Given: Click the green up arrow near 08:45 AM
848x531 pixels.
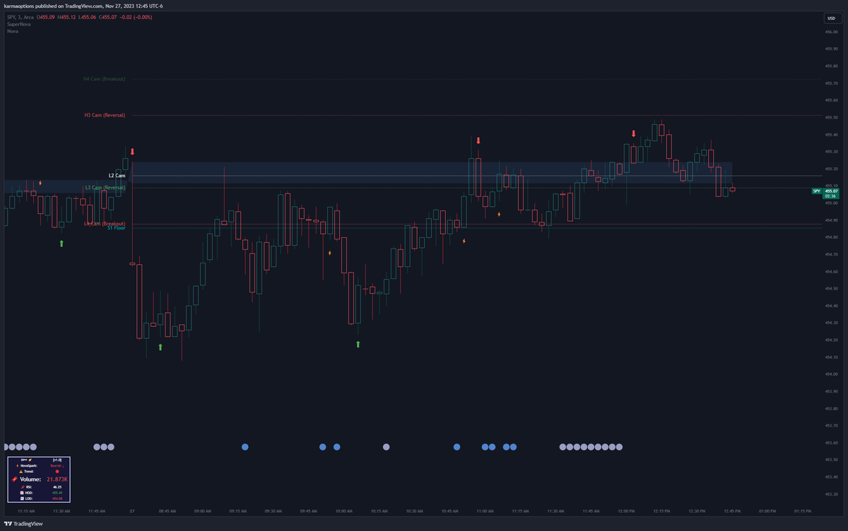Looking at the screenshot, I should click(x=160, y=347).
